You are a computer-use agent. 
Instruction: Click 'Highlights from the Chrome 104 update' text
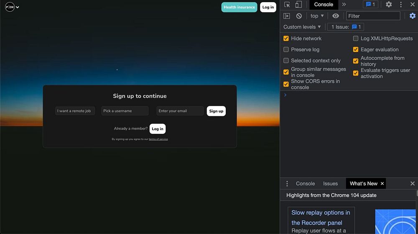331,195
